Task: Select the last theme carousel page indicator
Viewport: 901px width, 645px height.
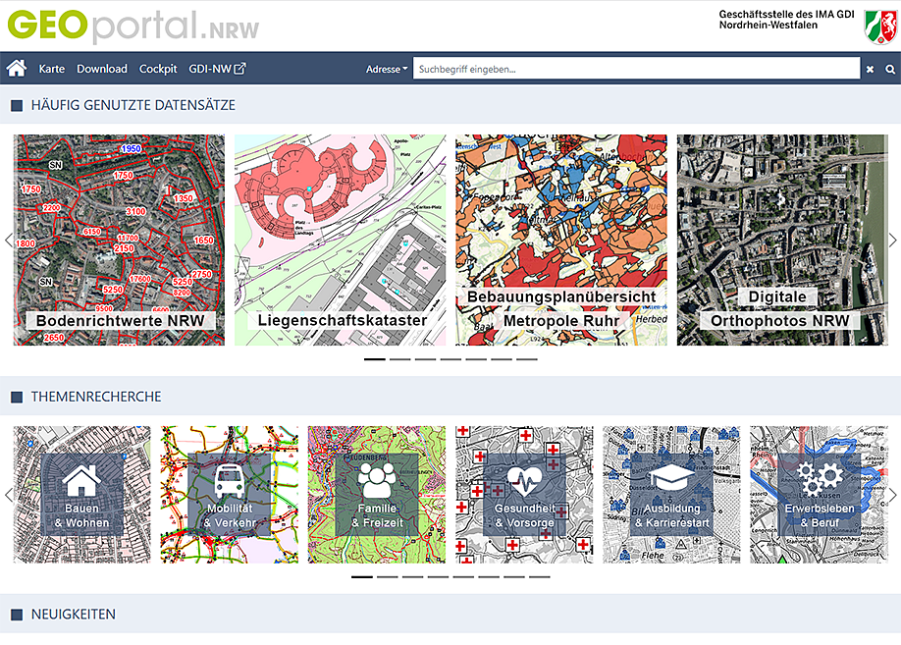Action: coord(540,576)
